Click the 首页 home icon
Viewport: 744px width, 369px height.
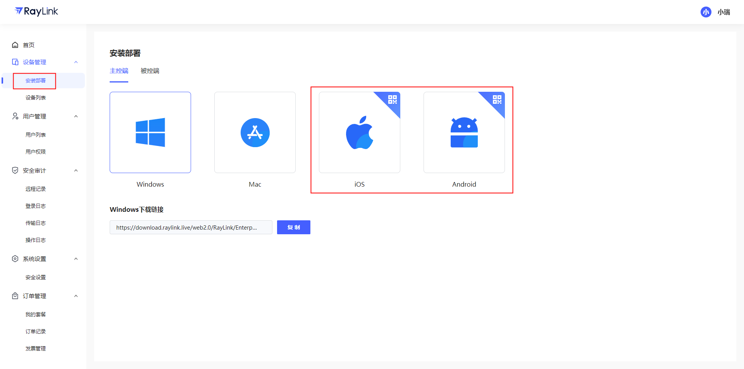[x=15, y=45]
